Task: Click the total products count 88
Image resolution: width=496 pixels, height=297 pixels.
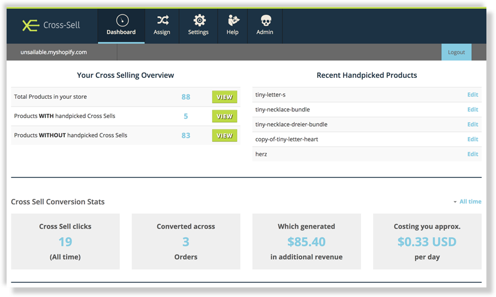Action: pos(186,97)
